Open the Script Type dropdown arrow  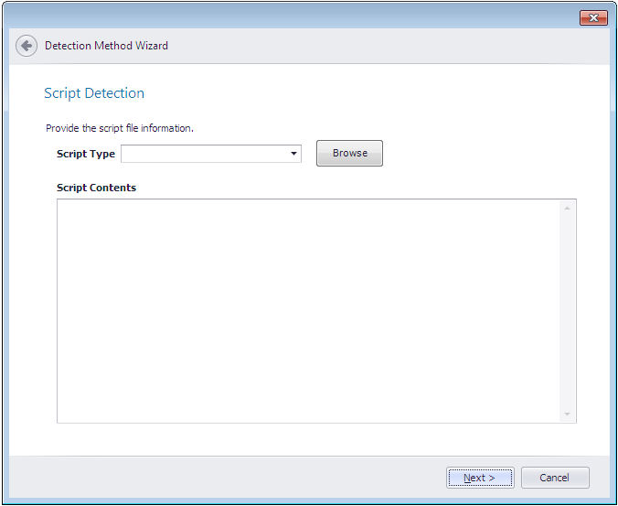[x=294, y=154]
